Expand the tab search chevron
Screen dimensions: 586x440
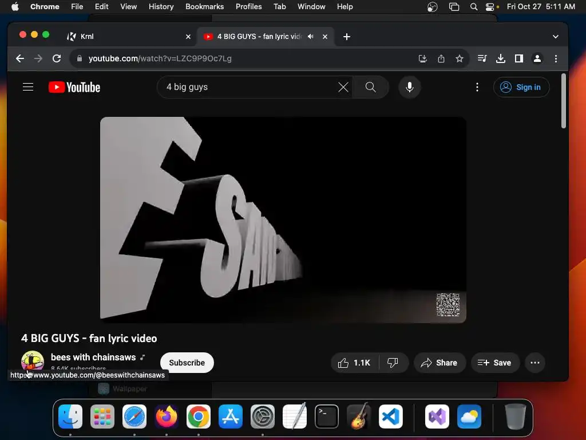555,36
